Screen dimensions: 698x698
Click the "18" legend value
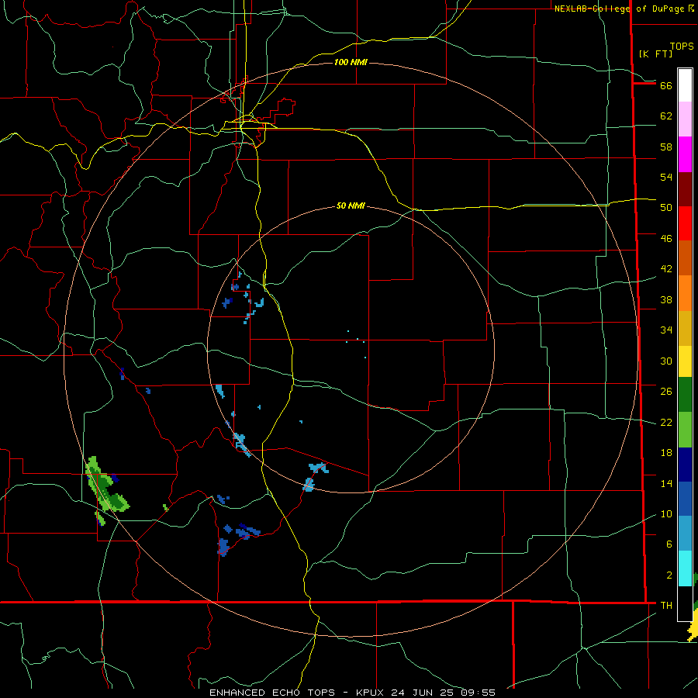pos(666,453)
